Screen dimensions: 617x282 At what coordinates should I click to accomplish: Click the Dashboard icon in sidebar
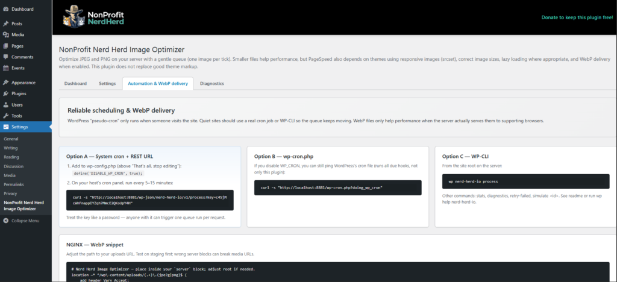pyautogui.click(x=5, y=9)
